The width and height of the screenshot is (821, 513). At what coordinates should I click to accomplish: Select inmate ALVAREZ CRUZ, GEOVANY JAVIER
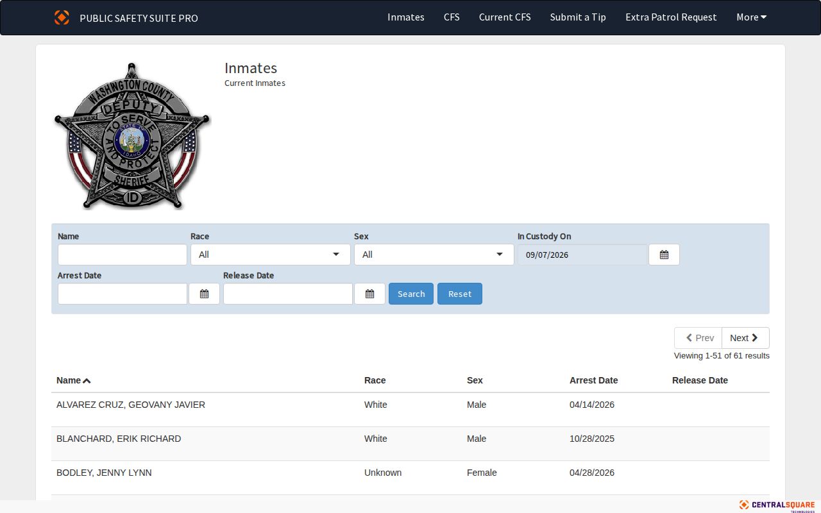tap(131, 405)
